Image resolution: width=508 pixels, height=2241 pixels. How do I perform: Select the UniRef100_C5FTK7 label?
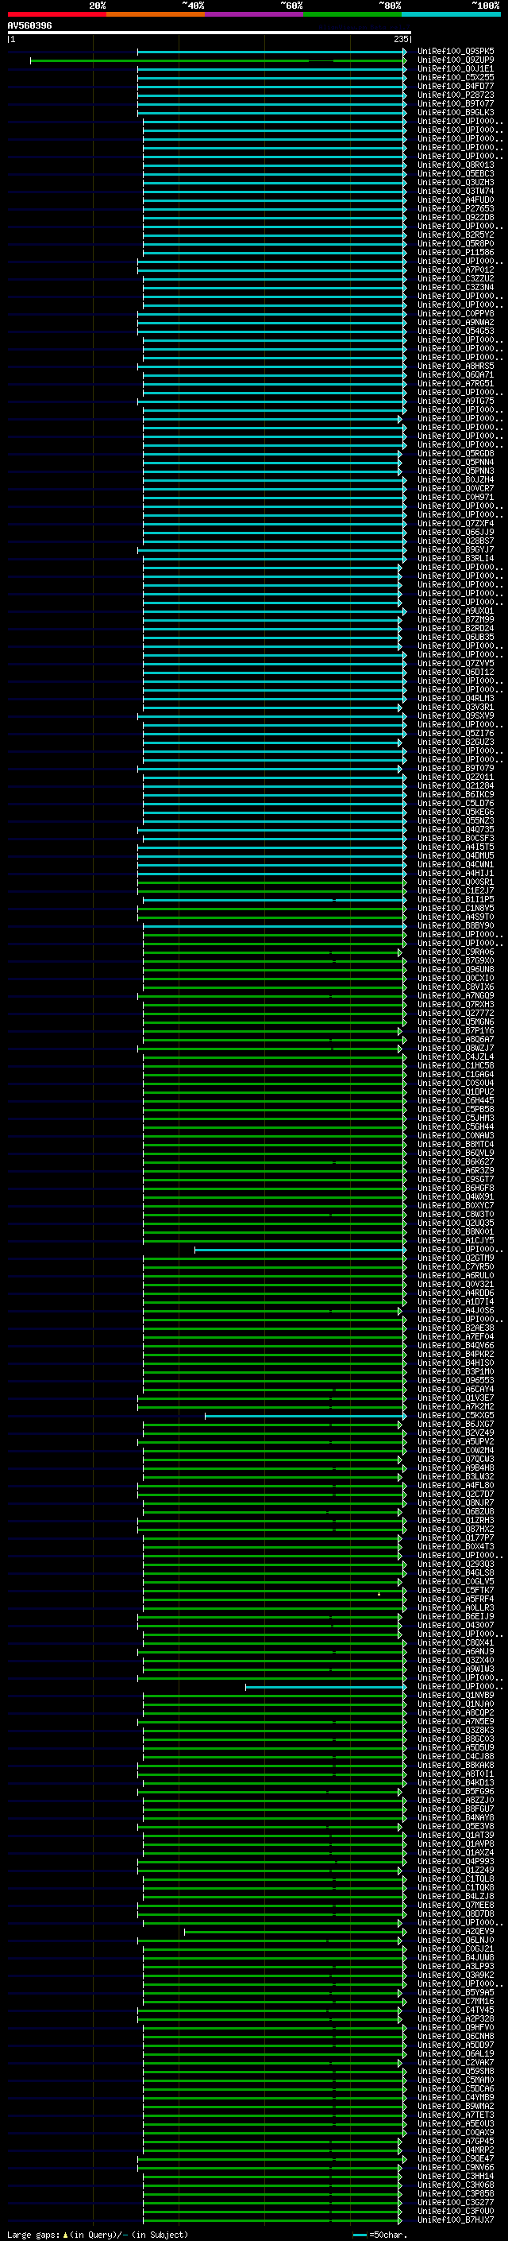pos(456,1590)
